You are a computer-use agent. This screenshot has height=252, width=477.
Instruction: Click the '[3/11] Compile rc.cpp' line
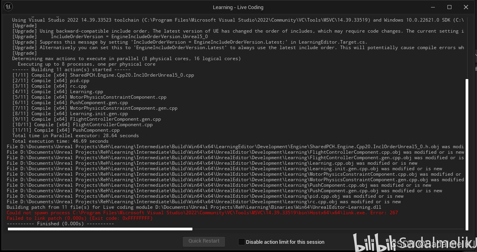point(49,86)
